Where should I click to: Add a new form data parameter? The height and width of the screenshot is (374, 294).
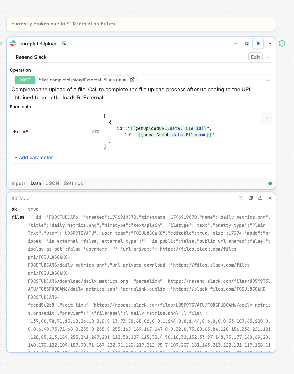(x=34, y=158)
